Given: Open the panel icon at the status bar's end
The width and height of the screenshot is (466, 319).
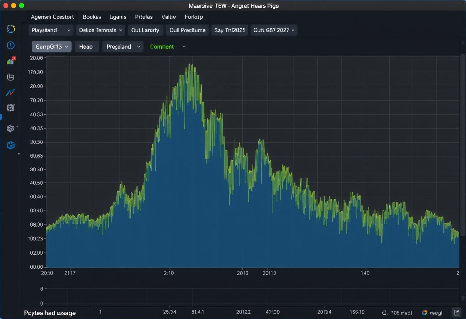Looking at the screenshot, I should coord(456,313).
